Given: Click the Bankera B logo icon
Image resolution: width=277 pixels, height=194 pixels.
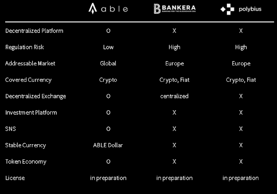Looking at the screenshot, I should click(157, 9).
